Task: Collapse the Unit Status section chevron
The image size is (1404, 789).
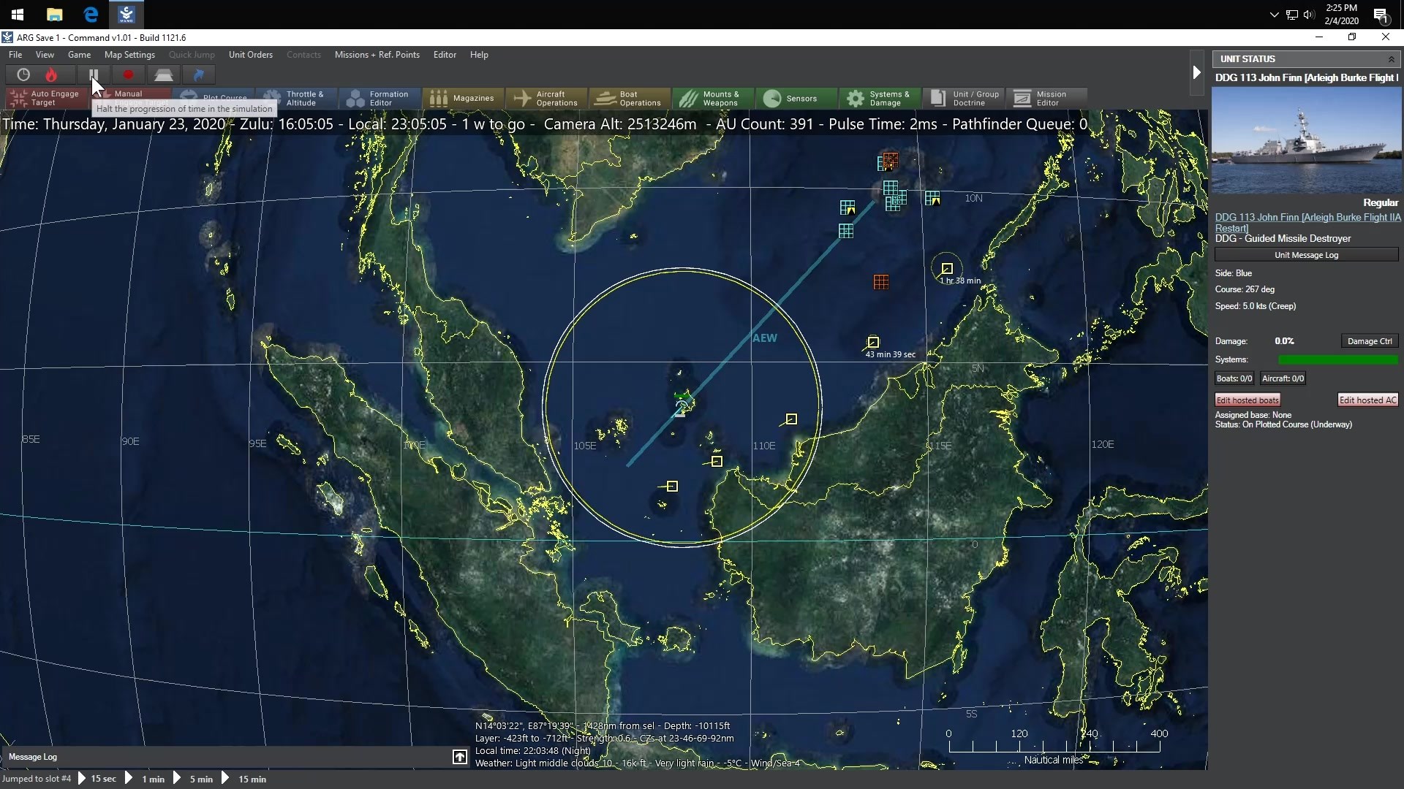Action: (1391, 59)
